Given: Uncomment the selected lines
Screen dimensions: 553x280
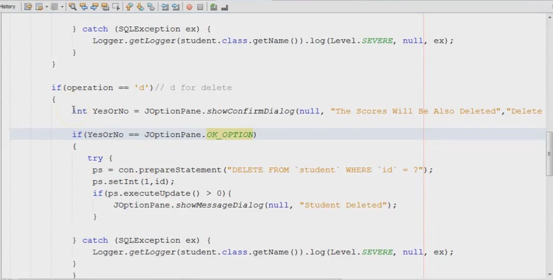Looking at the screenshot, I should [225, 7].
